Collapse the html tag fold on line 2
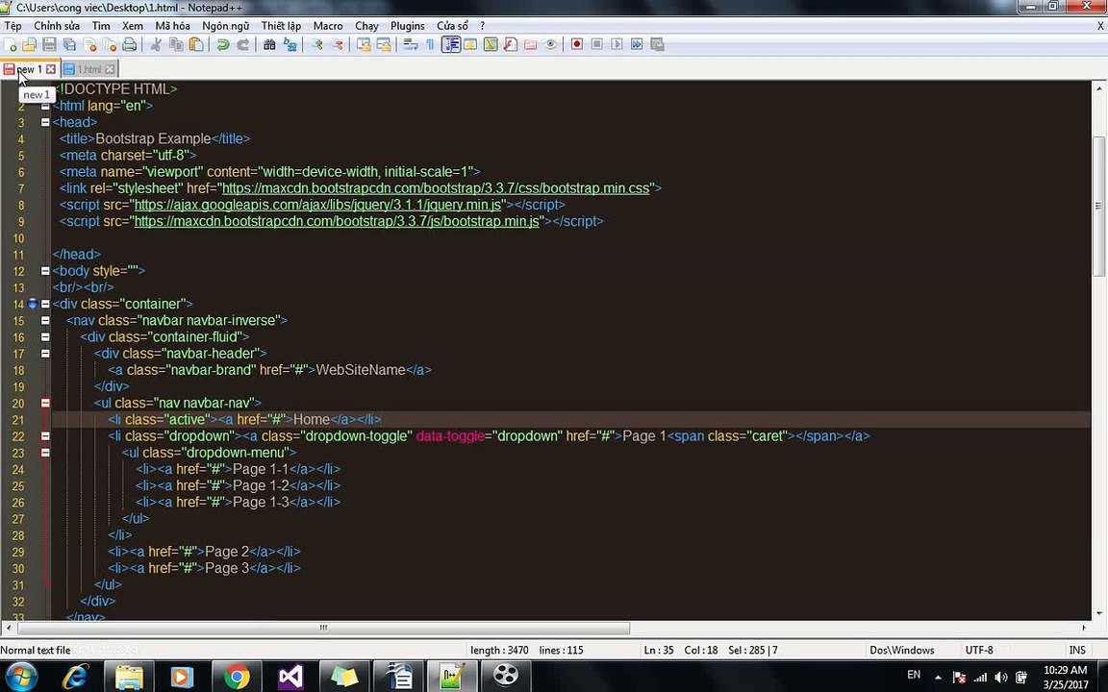The width and height of the screenshot is (1108, 692). (x=45, y=106)
